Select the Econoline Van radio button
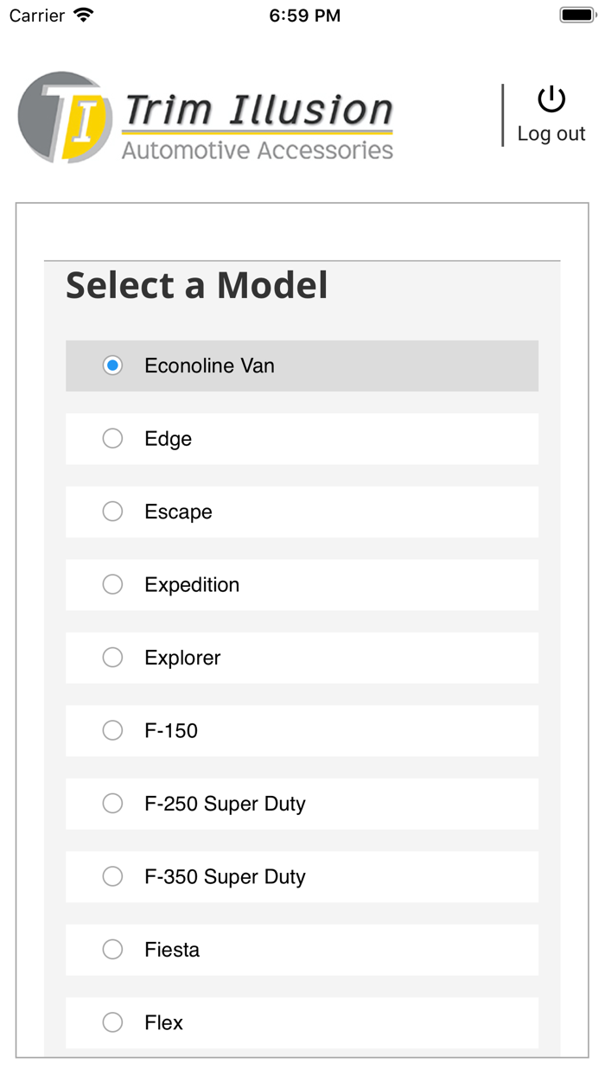605x1075 pixels. tap(112, 366)
